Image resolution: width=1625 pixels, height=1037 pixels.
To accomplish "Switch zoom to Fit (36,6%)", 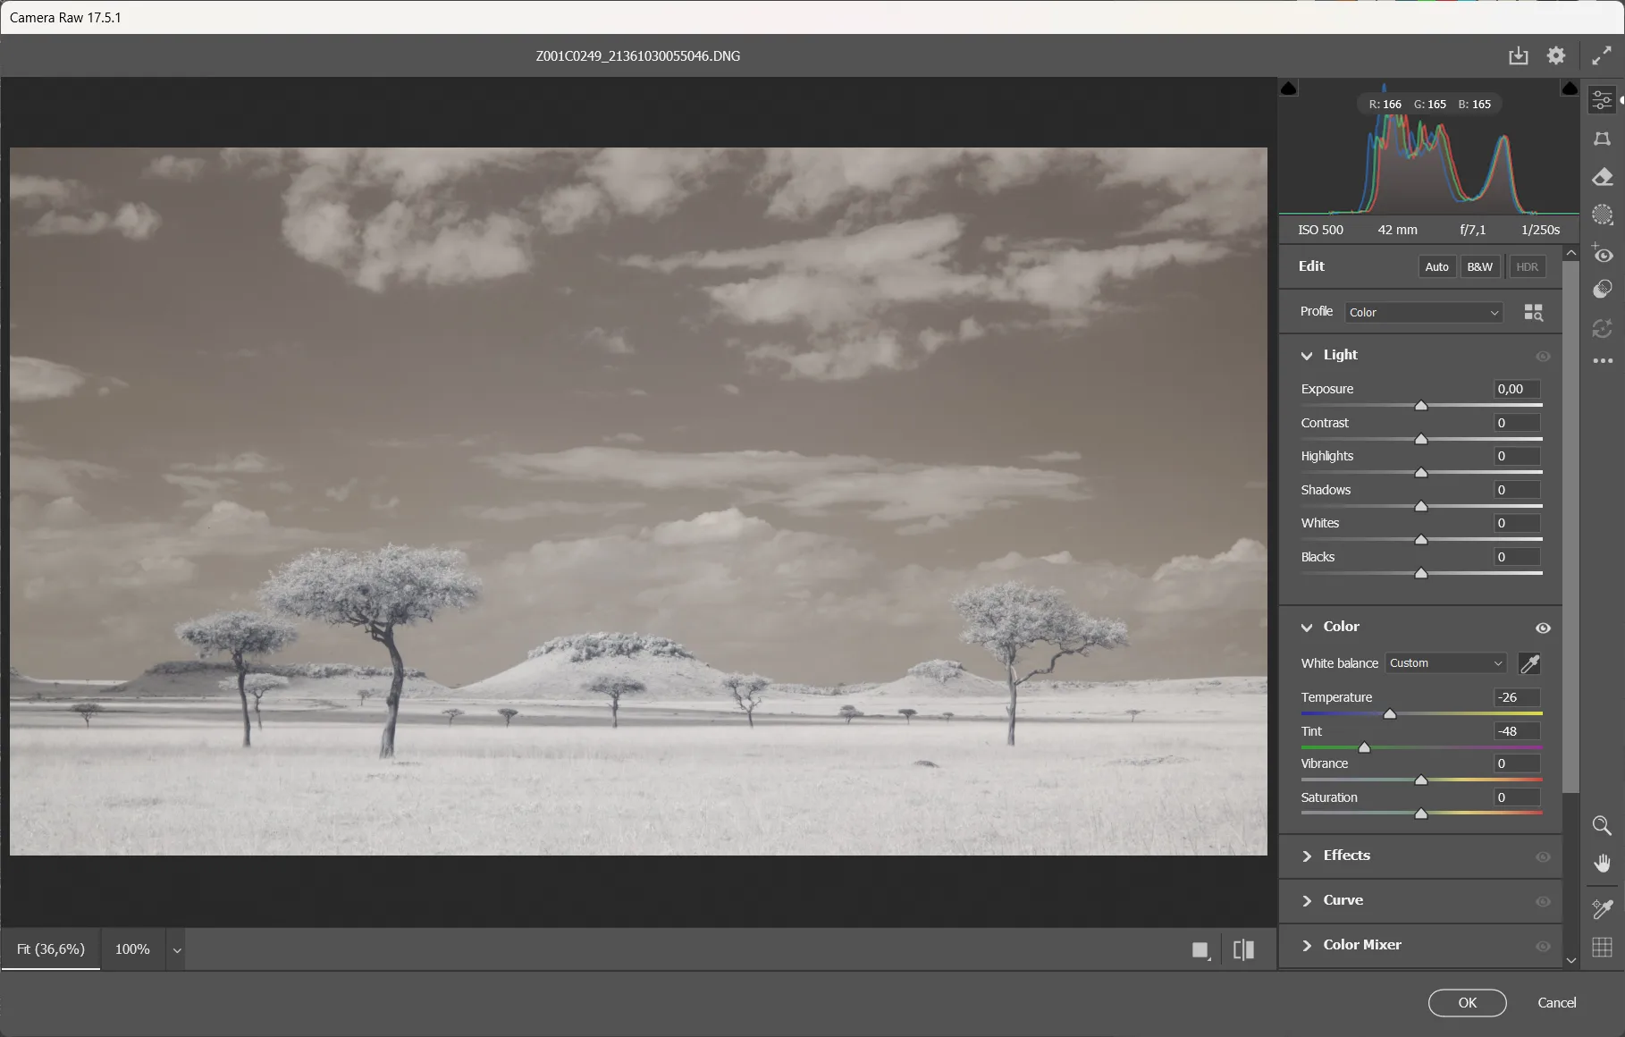I will pos(51,949).
